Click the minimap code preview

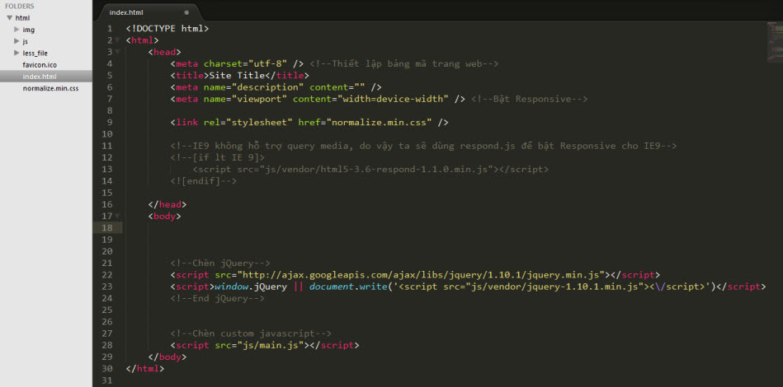(774, 42)
